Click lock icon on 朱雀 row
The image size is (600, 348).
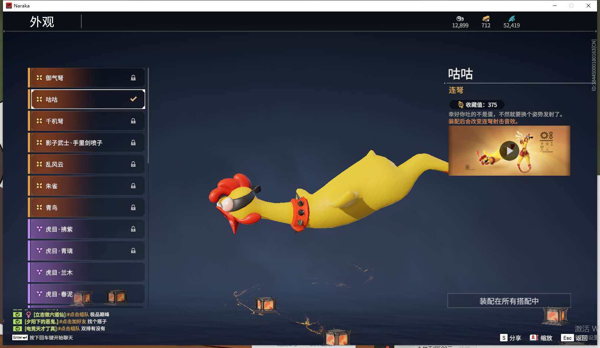point(133,186)
